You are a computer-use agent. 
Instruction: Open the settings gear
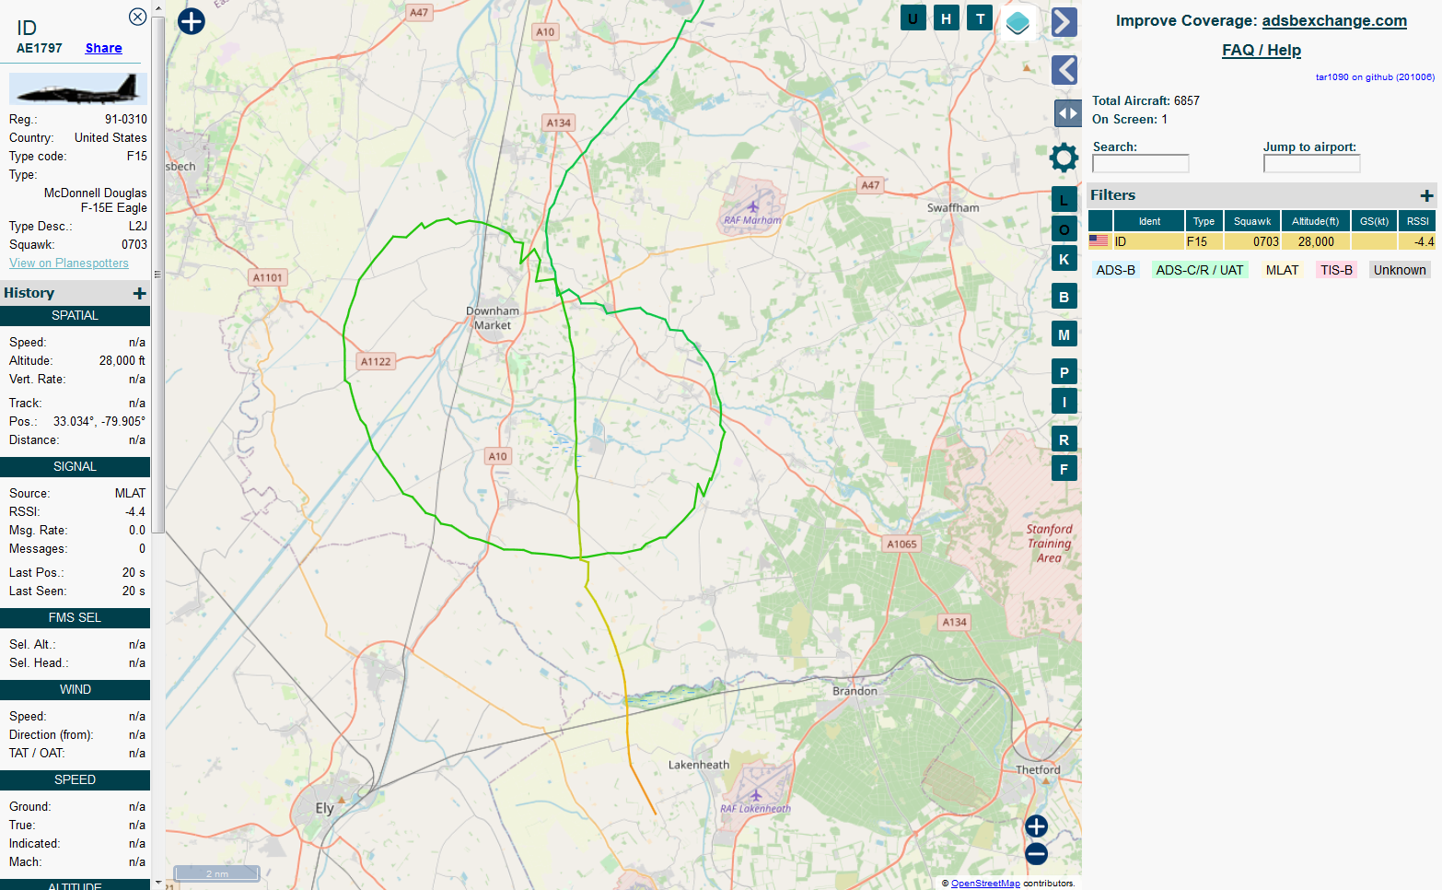point(1064,158)
